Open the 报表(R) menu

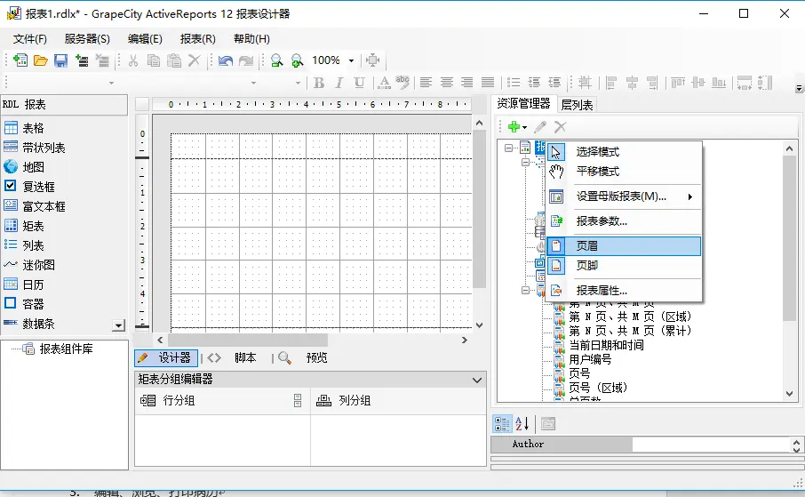[x=197, y=39]
